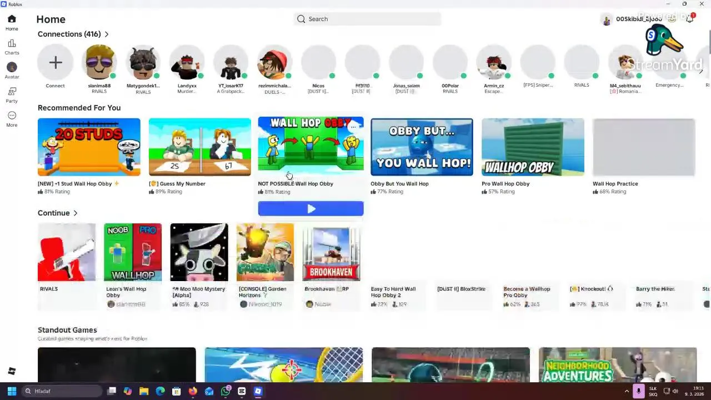The image size is (711, 400).
Task: Open the Avatar sidebar icon
Action: click(x=12, y=71)
